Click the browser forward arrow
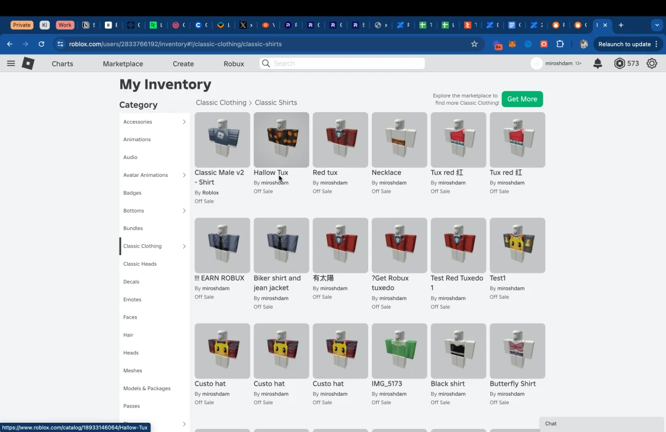 point(25,44)
